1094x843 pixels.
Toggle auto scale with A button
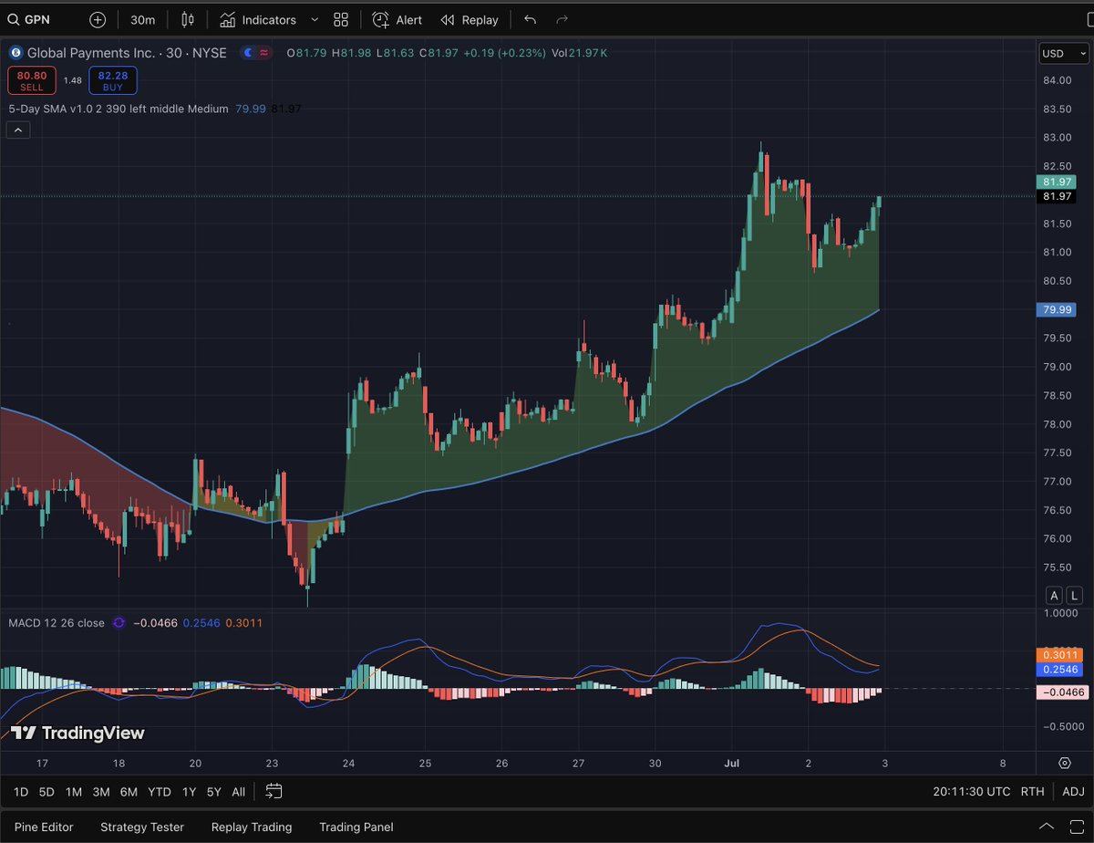coord(1054,595)
